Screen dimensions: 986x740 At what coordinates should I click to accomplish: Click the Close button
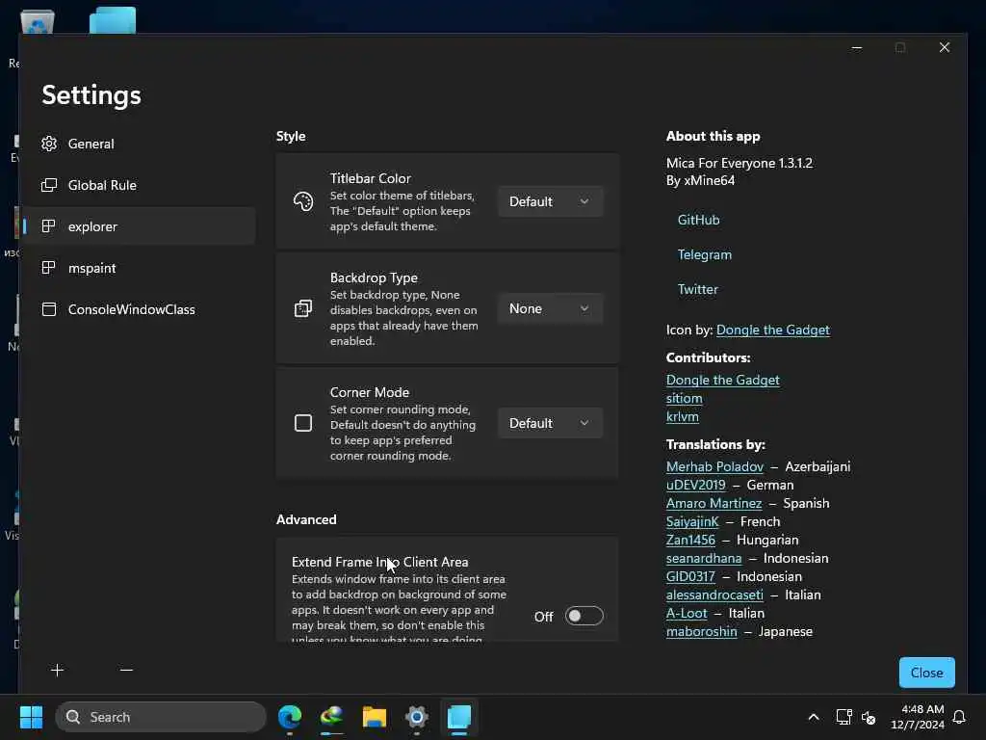[x=926, y=672]
